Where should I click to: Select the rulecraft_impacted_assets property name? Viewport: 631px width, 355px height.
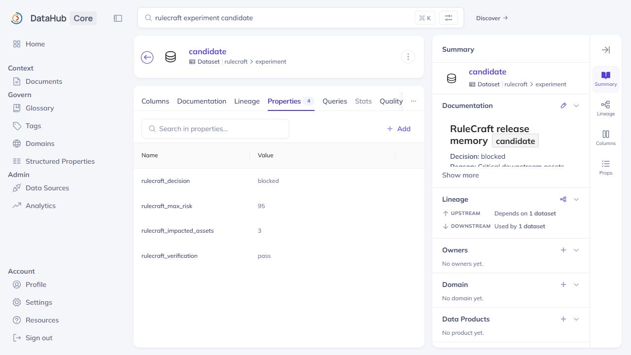click(177, 231)
